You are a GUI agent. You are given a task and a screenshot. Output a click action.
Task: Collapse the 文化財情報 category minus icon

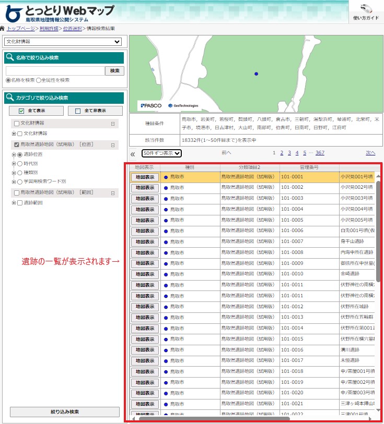tap(113, 124)
